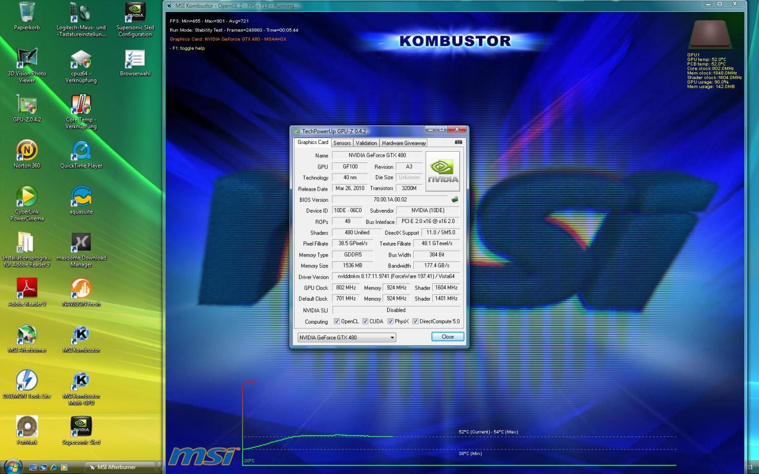Open Supersonic Sled desktop icon
The image size is (759, 474).
click(x=81, y=431)
